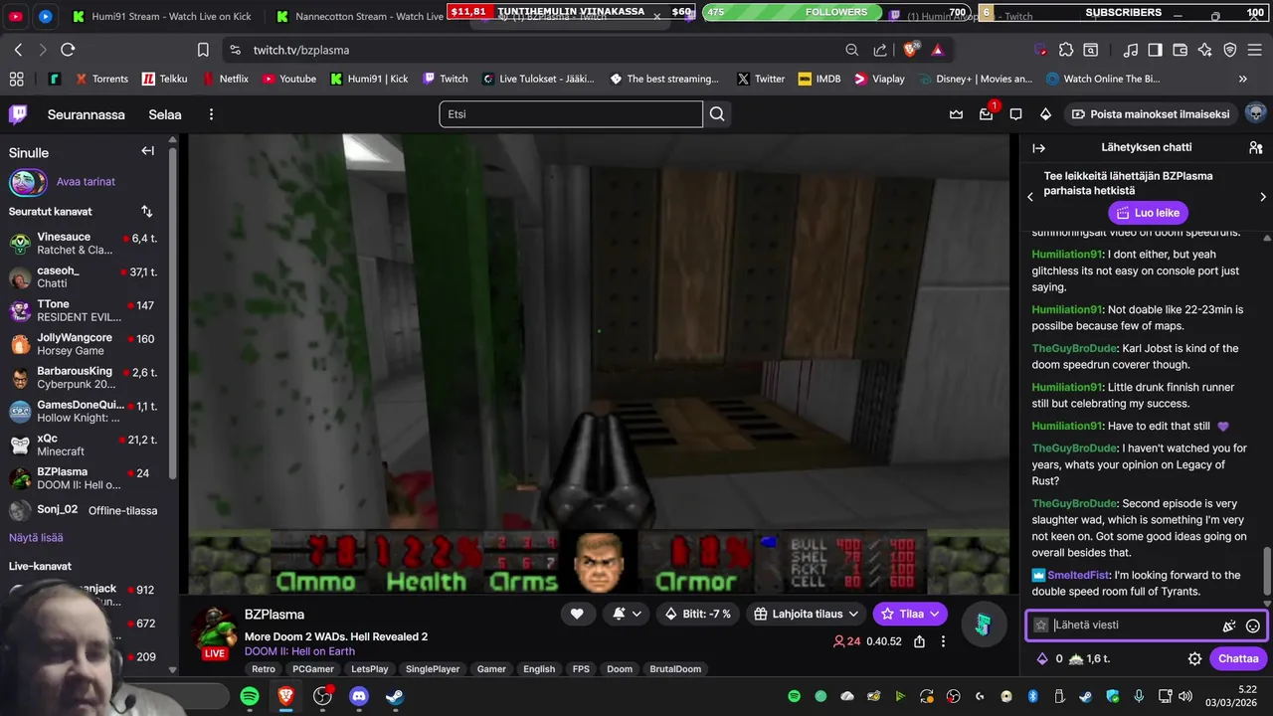Open the Twitch user avatar menu
The width and height of the screenshot is (1273, 716).
(1256, 113)
